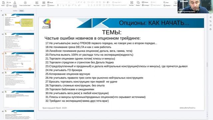The width and height of the screenshot is (213, 120).
Task: Click line '25.Котирование опционов вручную'
Action: [x=68, y=74]
